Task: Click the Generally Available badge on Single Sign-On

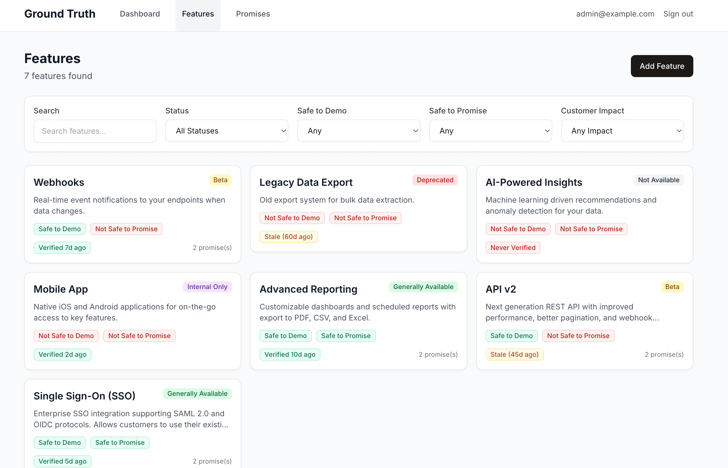Action: point(197,393)
